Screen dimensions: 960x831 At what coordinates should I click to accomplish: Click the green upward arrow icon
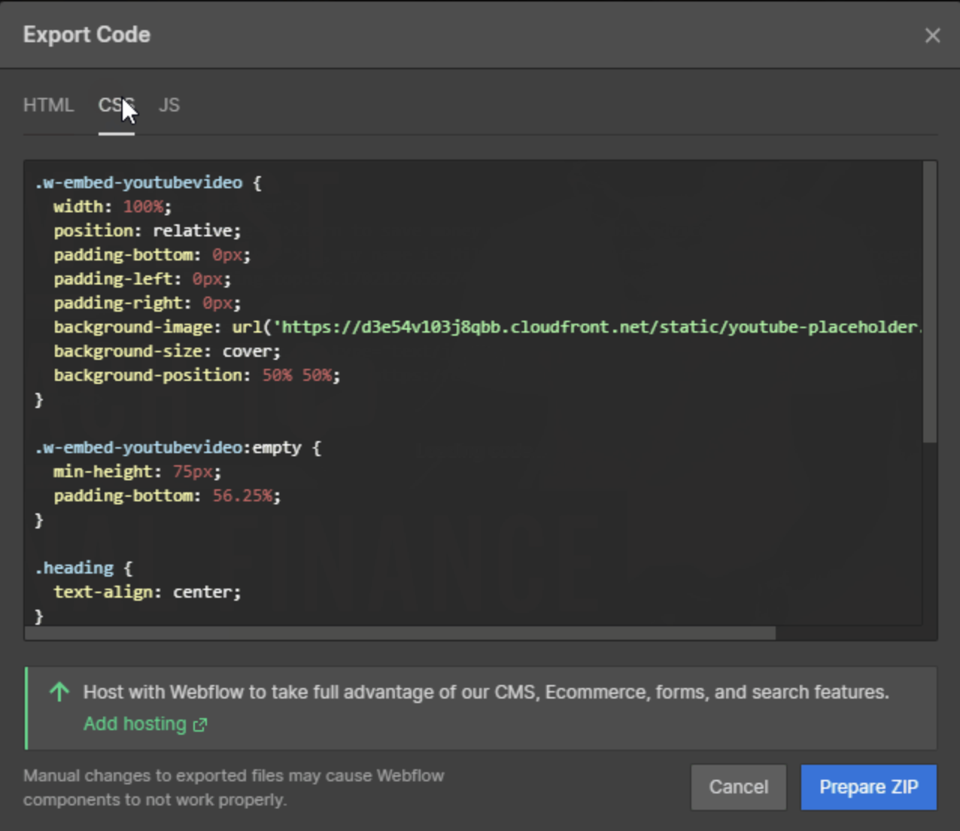coord(59,692)
